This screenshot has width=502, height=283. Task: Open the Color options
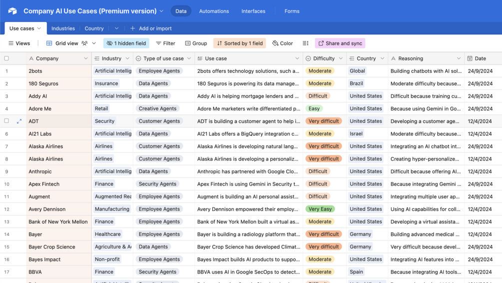pyautogui.click(x=282, y=43)
